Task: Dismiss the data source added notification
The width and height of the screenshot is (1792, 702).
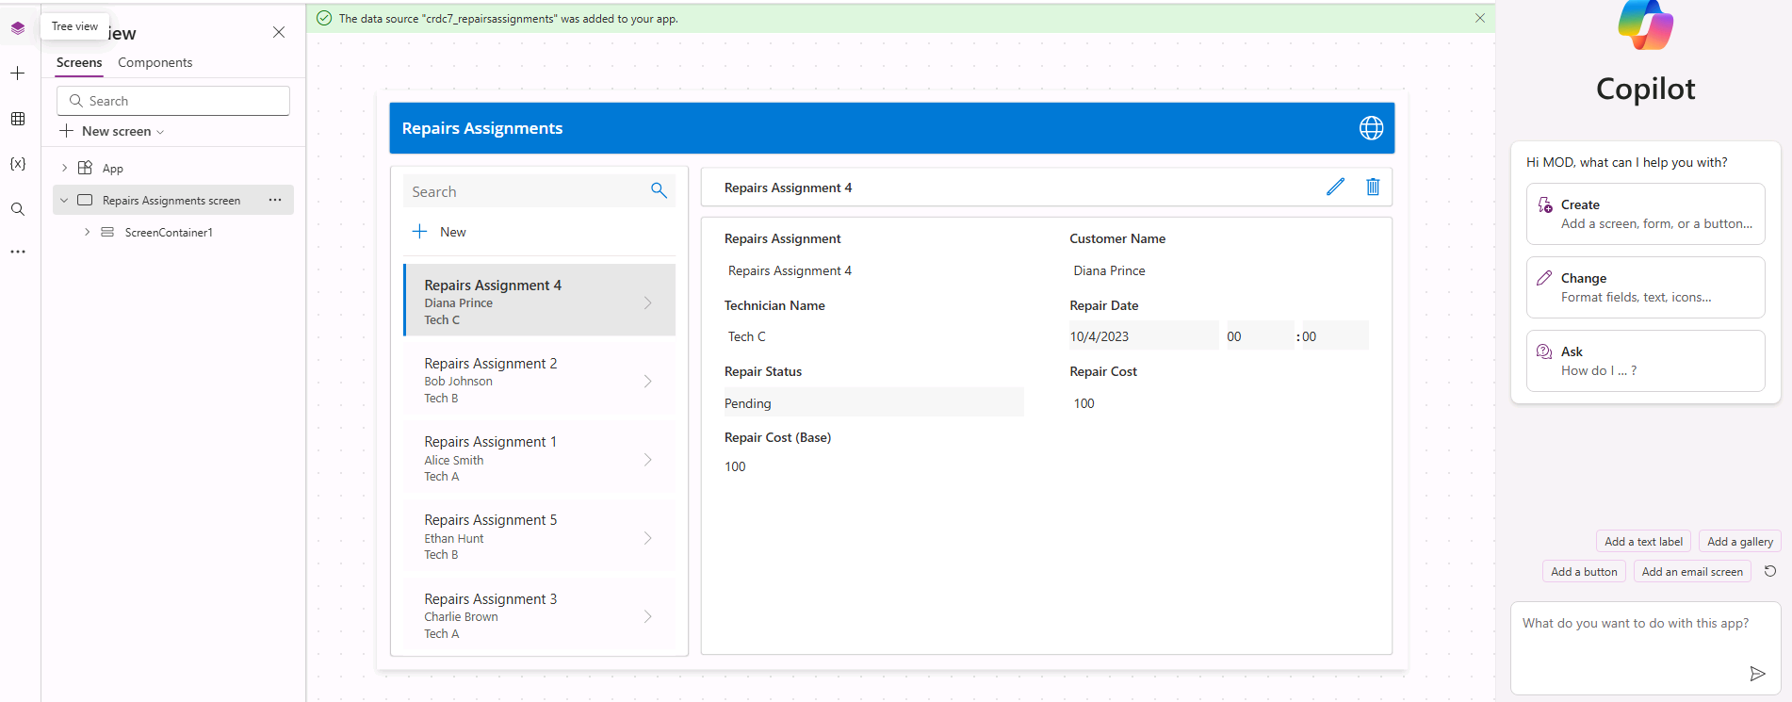Action: pyautogui.click(x=1479, y=18)
